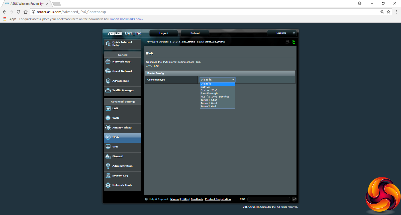Pick Tunnel 6to4 connection type option
Image resolution: width=401 pixels, height=215 pixels.
coord(209,100)
